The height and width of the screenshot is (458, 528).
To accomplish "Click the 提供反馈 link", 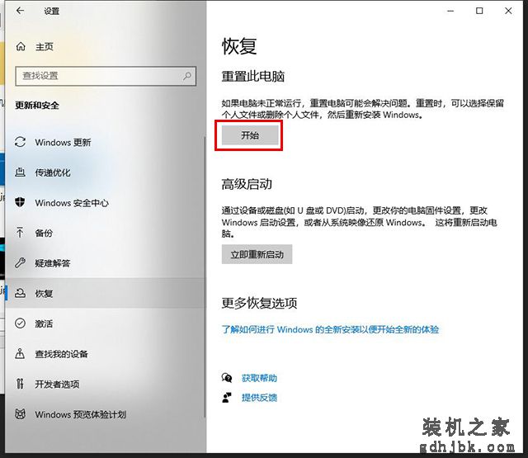I will [x=259, y=398].
